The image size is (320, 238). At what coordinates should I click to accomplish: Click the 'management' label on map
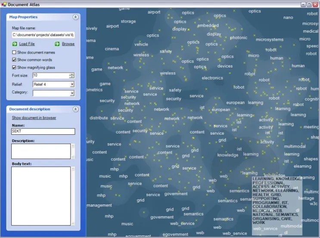tap(99, 205)
